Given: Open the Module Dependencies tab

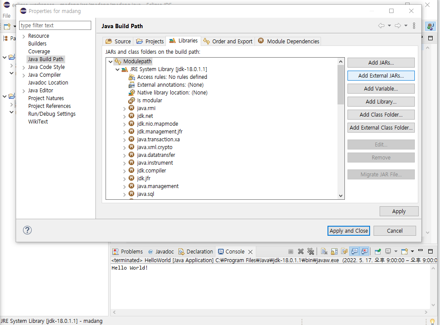Looking at the screenshot, I should click(x=288, y=42).
